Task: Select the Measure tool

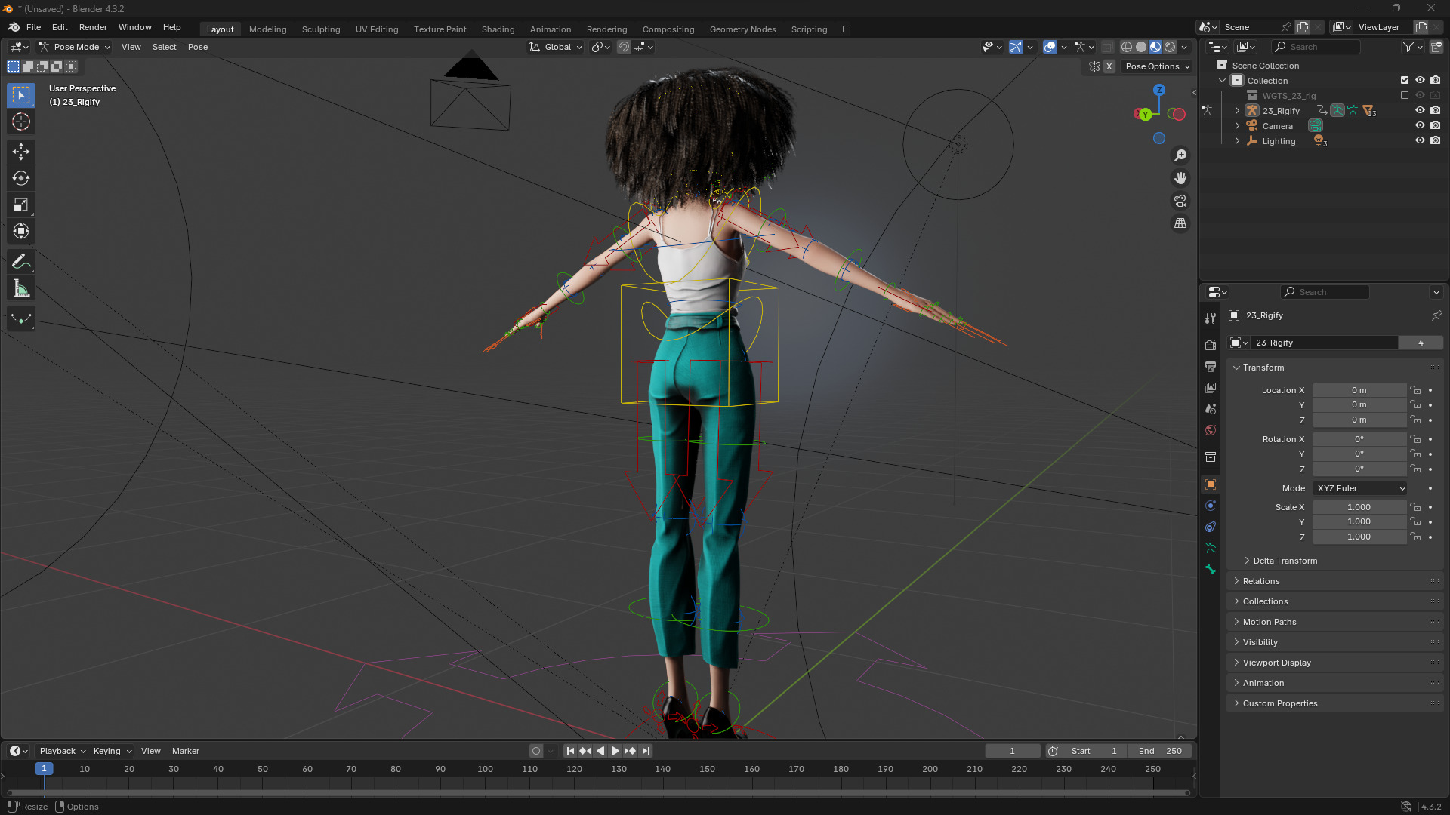Action: pos(21,289)
